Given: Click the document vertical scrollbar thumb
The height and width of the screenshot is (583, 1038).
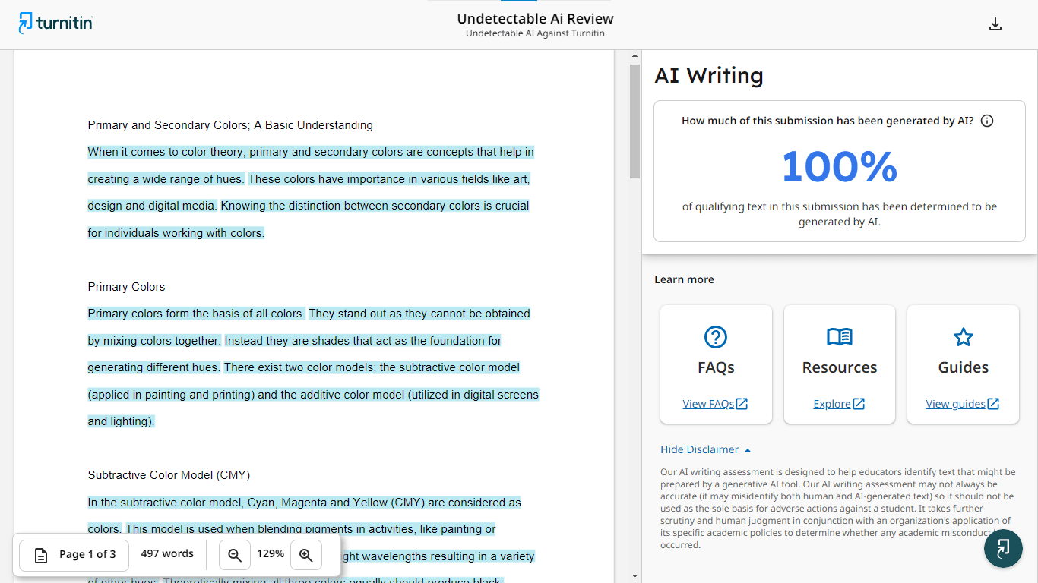Looking at the screenshot, I should point(635,121).
